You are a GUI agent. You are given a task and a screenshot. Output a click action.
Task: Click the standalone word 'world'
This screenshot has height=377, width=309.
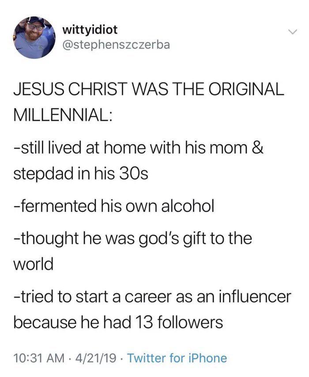34,264
